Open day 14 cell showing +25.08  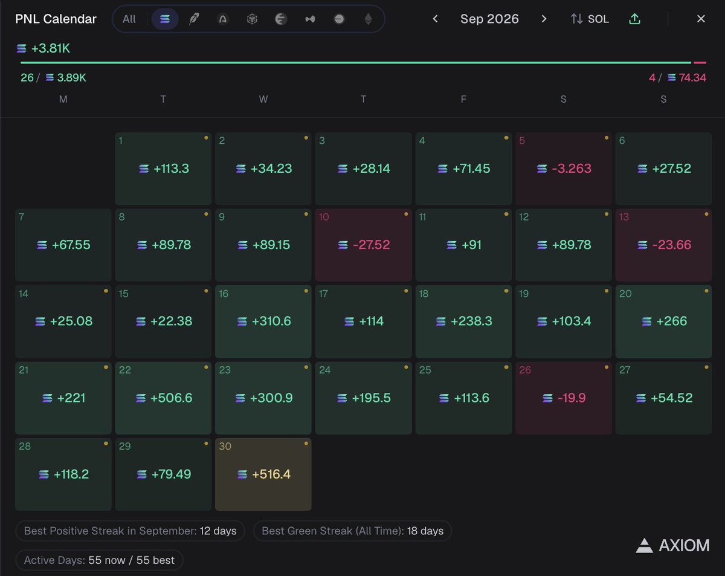pyautogui.click(x=63, y=322)
